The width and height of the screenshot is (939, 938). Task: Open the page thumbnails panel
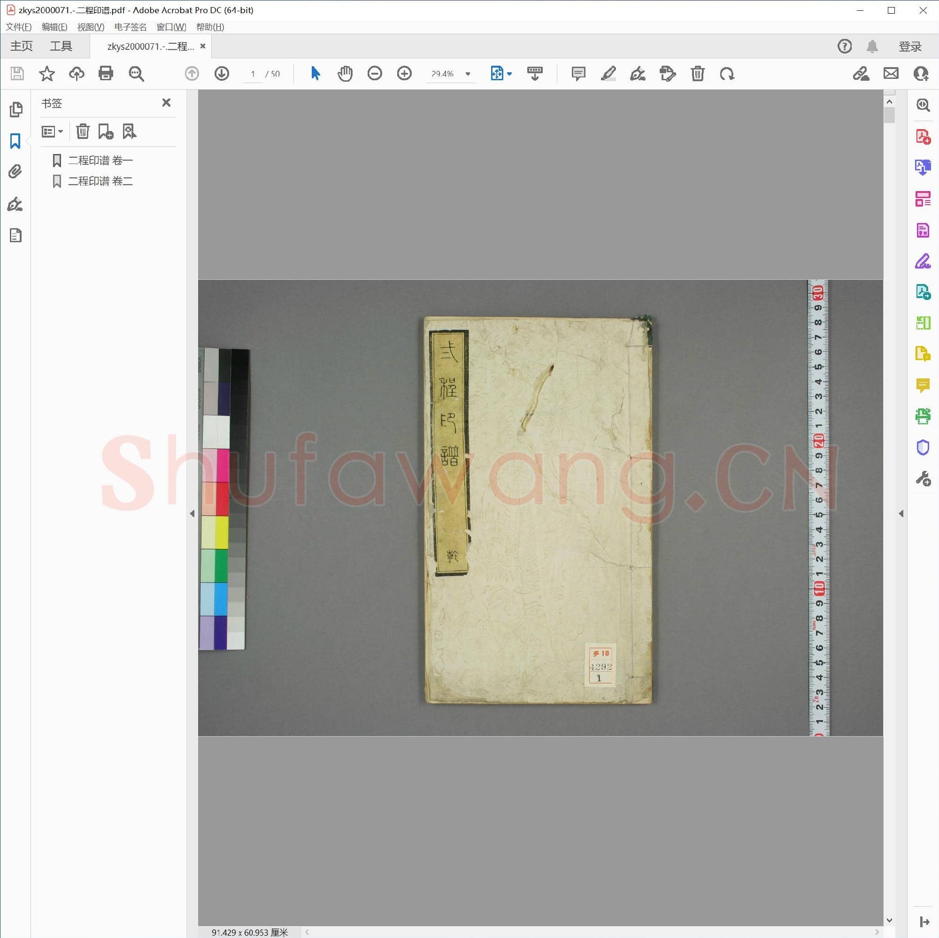(x=15, y=110)
